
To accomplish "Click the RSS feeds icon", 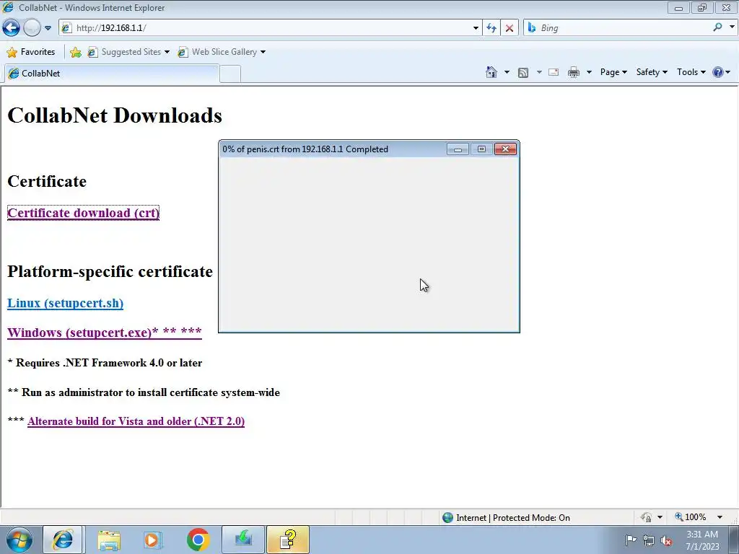I will pyautogui.click(x=522, y=72).
